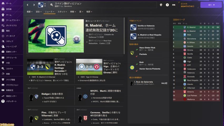This screenshot has height=126, width=224.
Task: Open the スカウト magnifier icon
Action: (x=3, y=69)
